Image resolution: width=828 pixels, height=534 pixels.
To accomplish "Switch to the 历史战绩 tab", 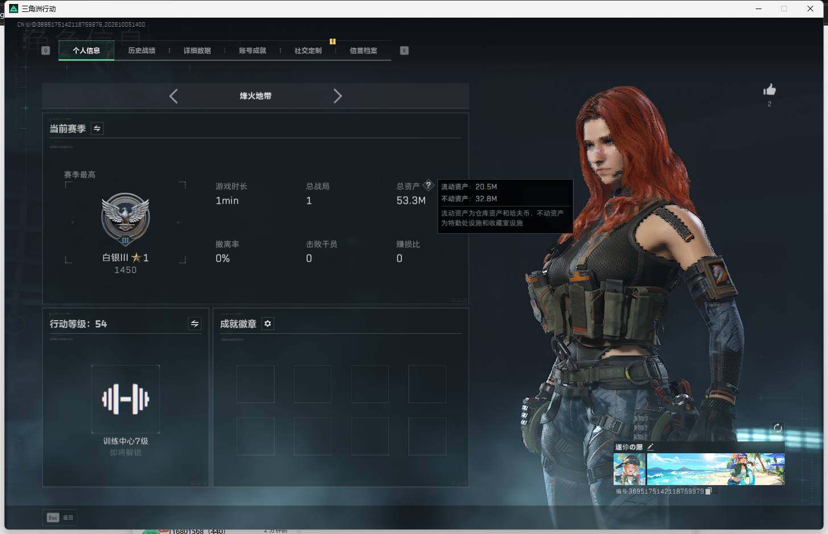I will pos(142,51).
